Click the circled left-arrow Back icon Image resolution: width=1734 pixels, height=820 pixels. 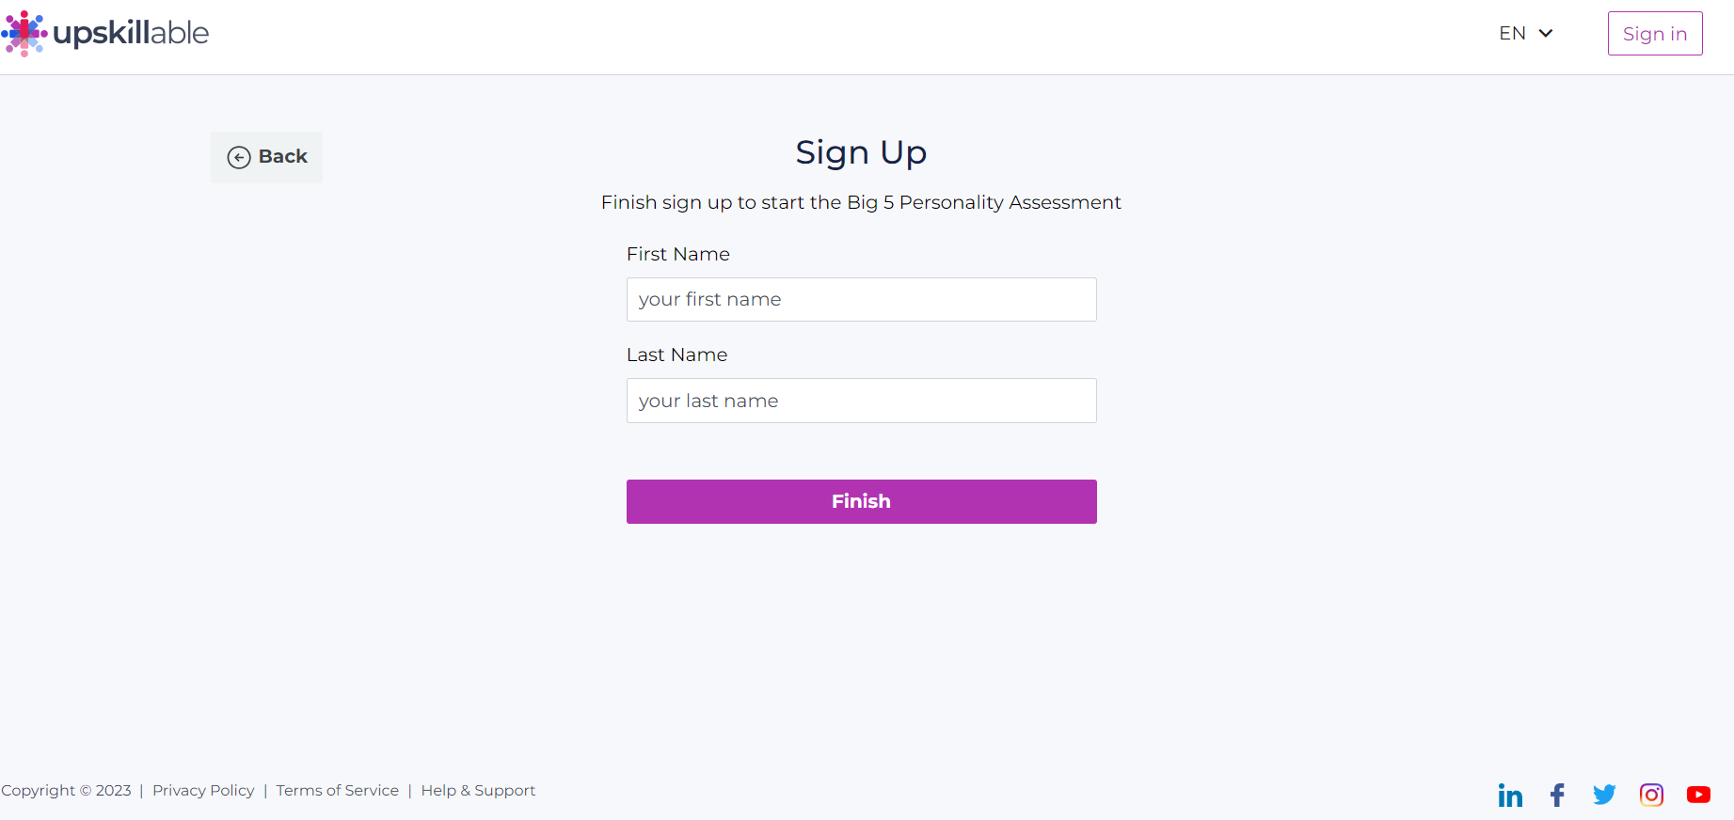239,157
